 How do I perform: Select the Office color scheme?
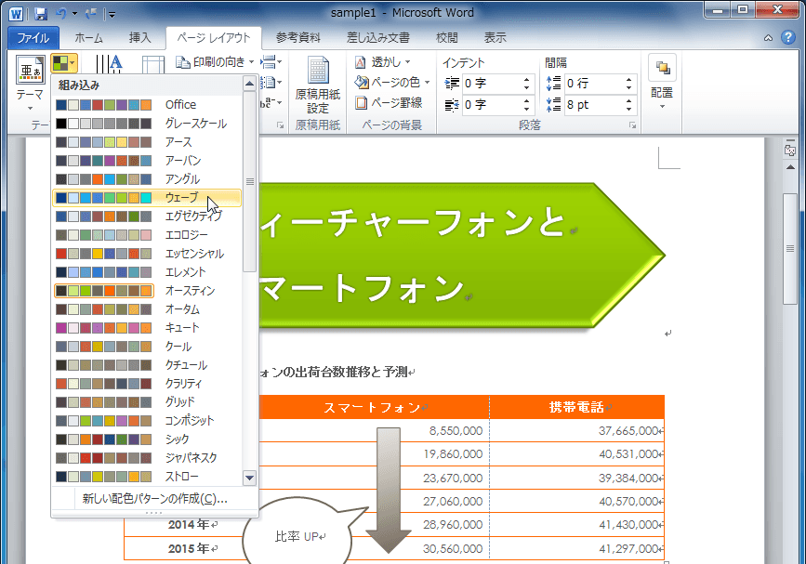(x=147, y=105)
